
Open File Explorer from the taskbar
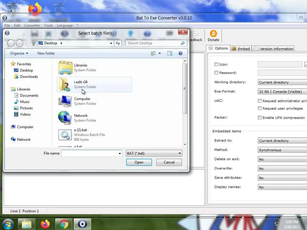[x=27, y=224]
